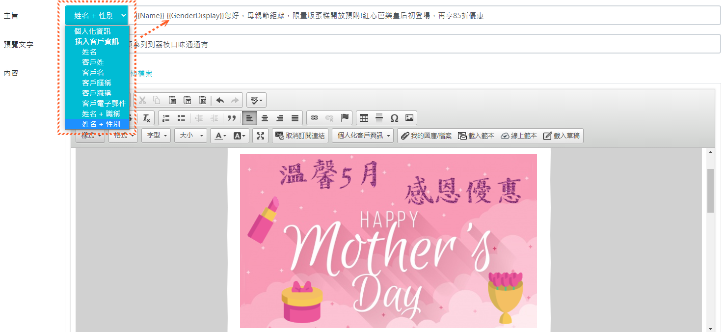Viewport: 726px width, 332px height.
Task: Click the Paste icon
Action: click(x=172, y=100)
